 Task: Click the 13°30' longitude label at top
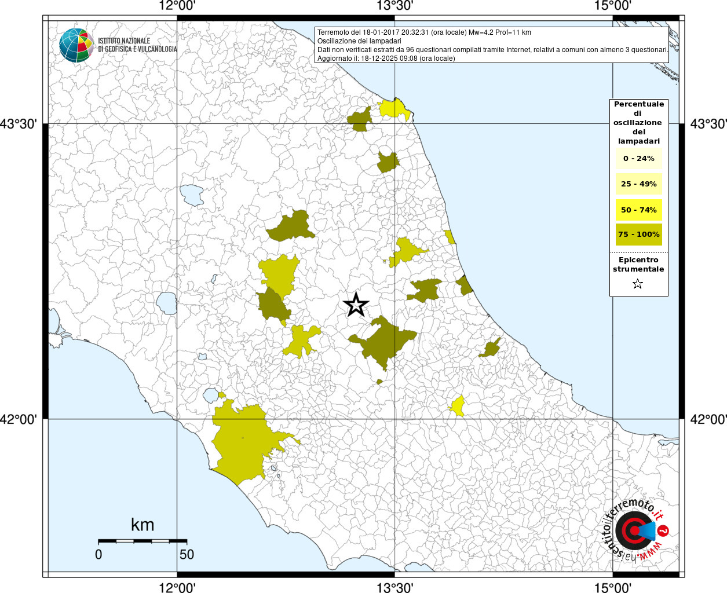(394, 6)
